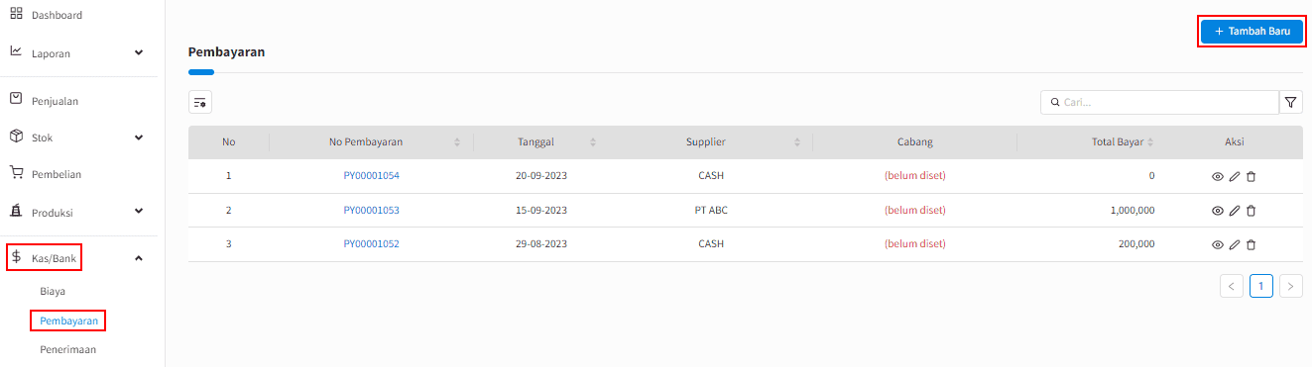This screenshot has width=1312, height=367.
Task: Open Dashboard via the grid icon
Action: coord(16,15)
